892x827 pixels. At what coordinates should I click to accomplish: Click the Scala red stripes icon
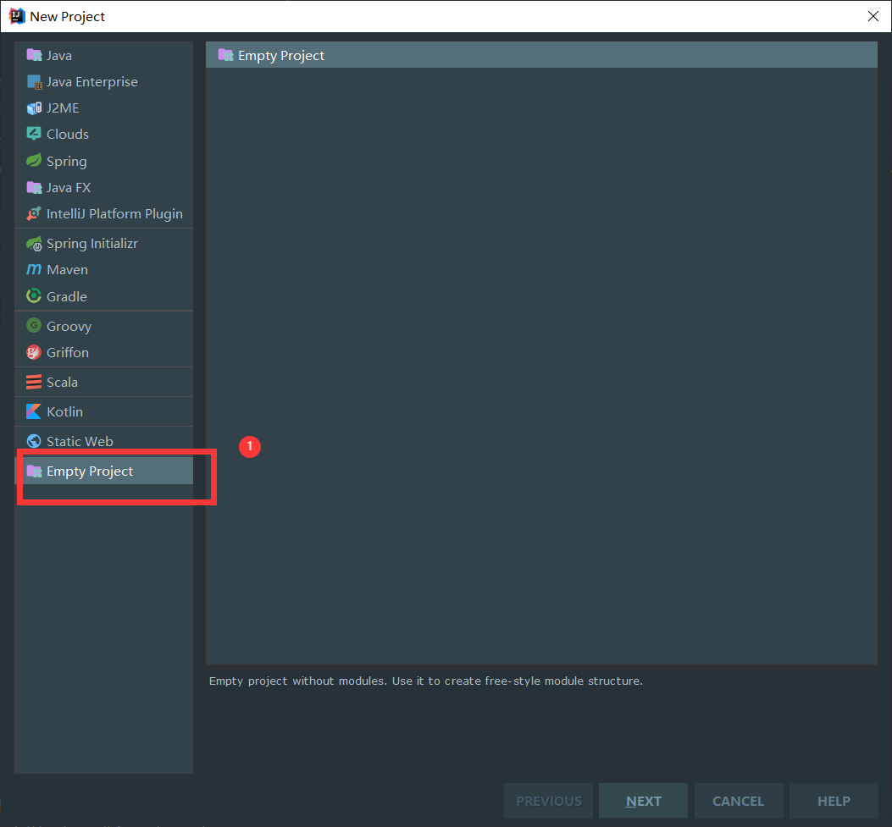pyautogui.click(x=34, y=382)
